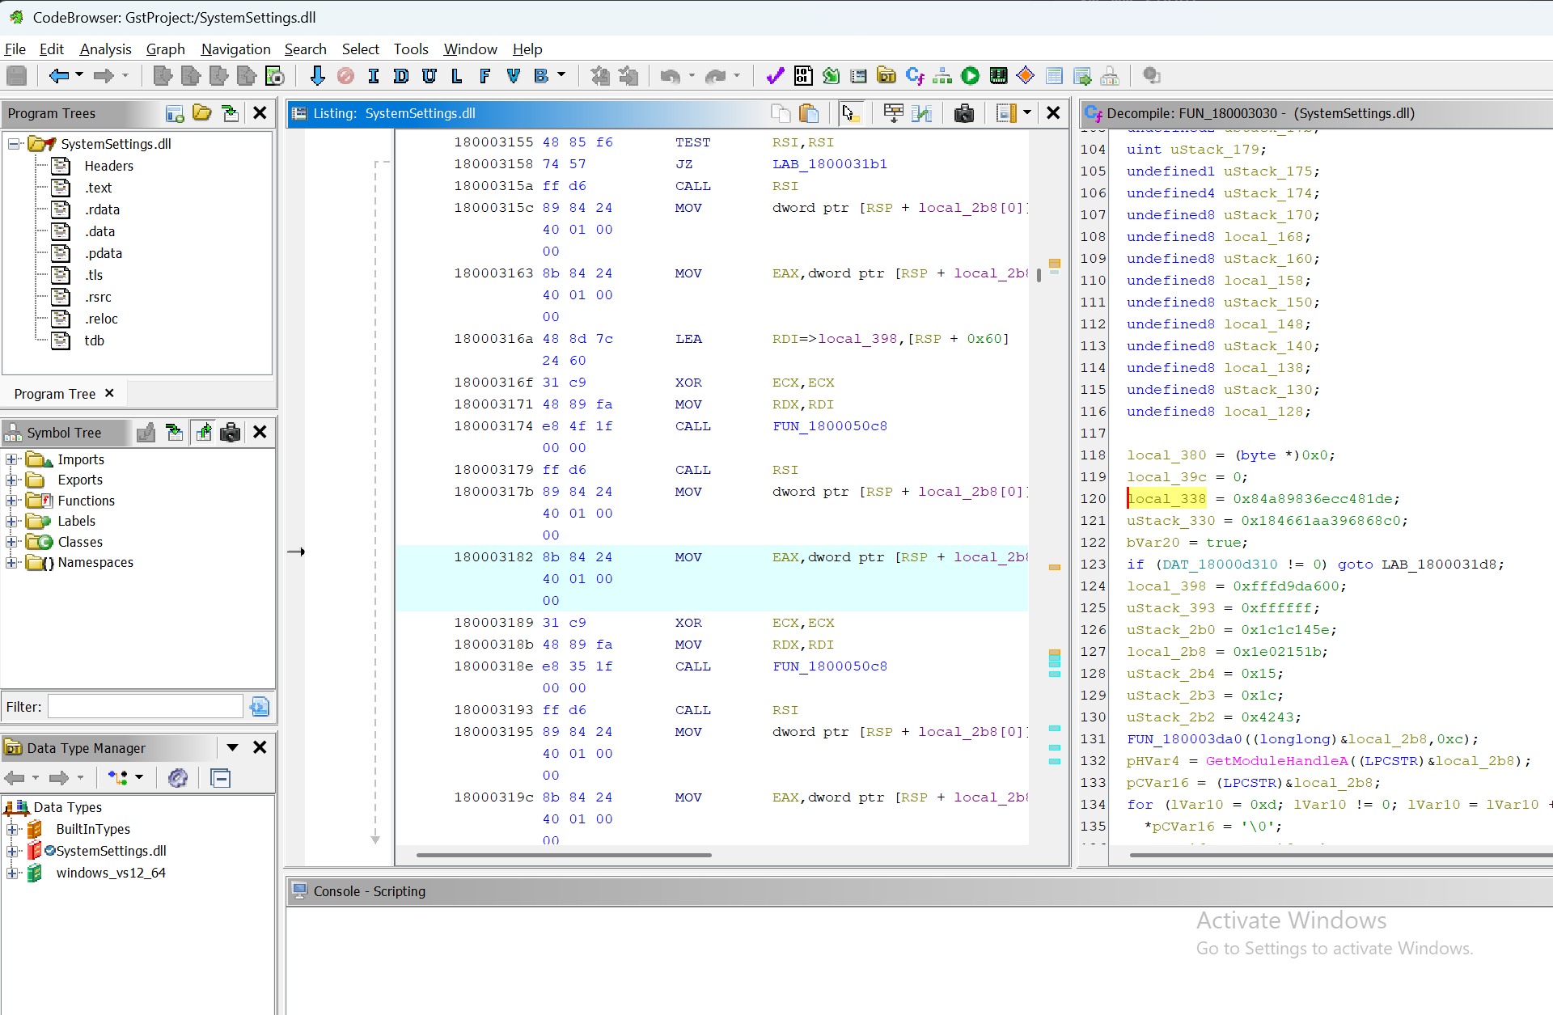Click the 'D' next data icon
The height and width of the screenshot is (1015, 1553).
(x=401, y=76)
